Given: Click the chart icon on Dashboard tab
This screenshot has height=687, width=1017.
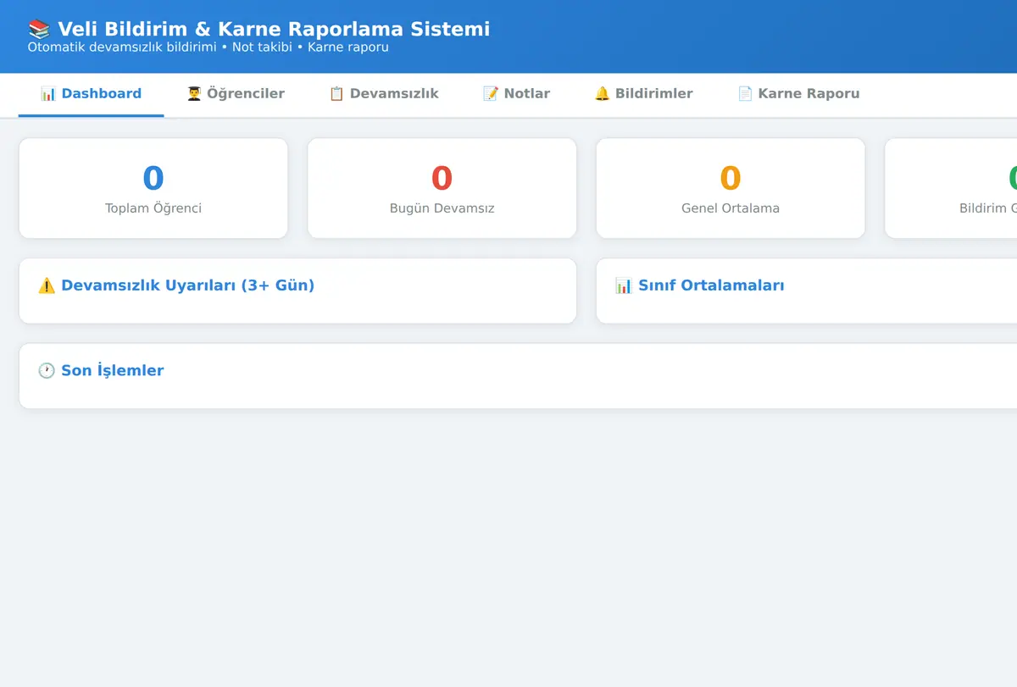Looking at the screenshot, I should [x=48, y=94].
